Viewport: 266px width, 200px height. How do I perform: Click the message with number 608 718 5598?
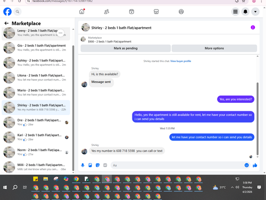127,151
